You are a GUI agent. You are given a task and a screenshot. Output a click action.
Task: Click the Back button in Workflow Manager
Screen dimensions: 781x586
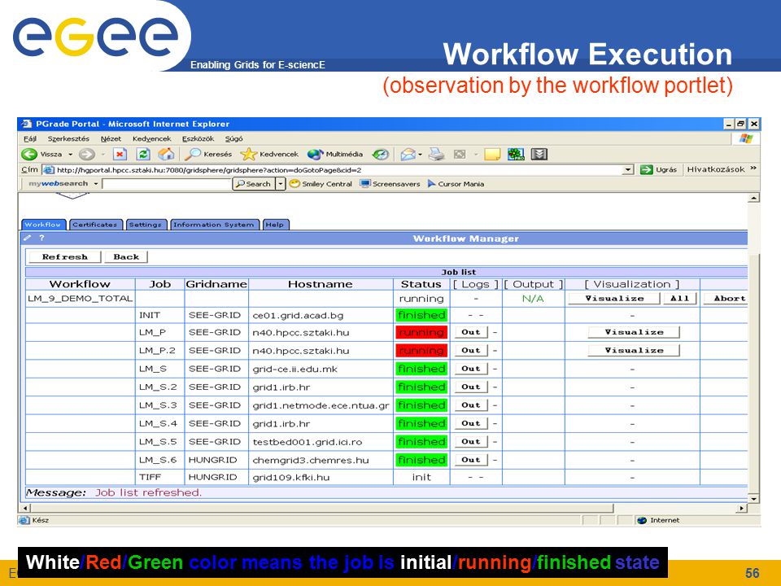pos(126,256)
